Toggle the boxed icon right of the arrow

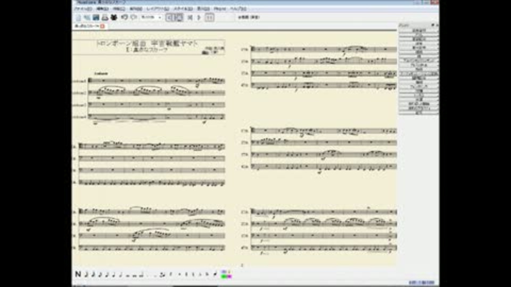coord(210,18)
